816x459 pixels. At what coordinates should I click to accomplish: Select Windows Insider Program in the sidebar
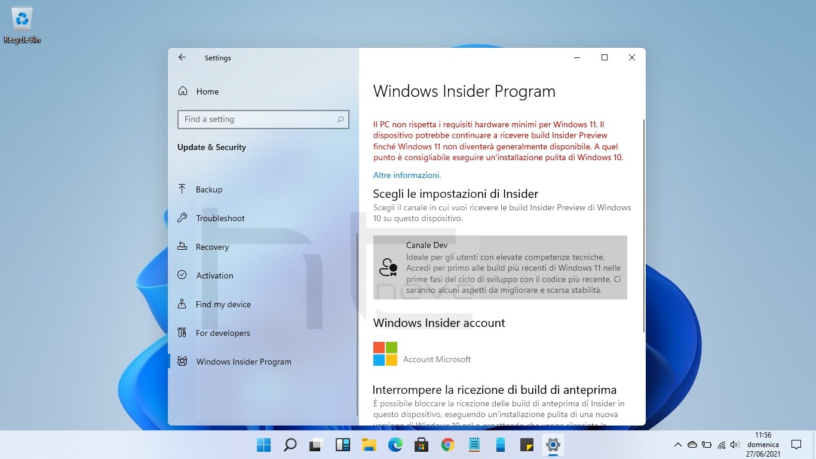[x=243, y=362]
